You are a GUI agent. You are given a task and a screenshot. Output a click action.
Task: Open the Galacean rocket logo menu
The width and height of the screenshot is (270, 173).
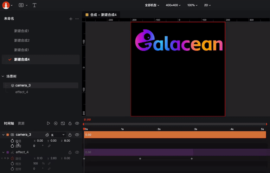(x=6, y=5)
